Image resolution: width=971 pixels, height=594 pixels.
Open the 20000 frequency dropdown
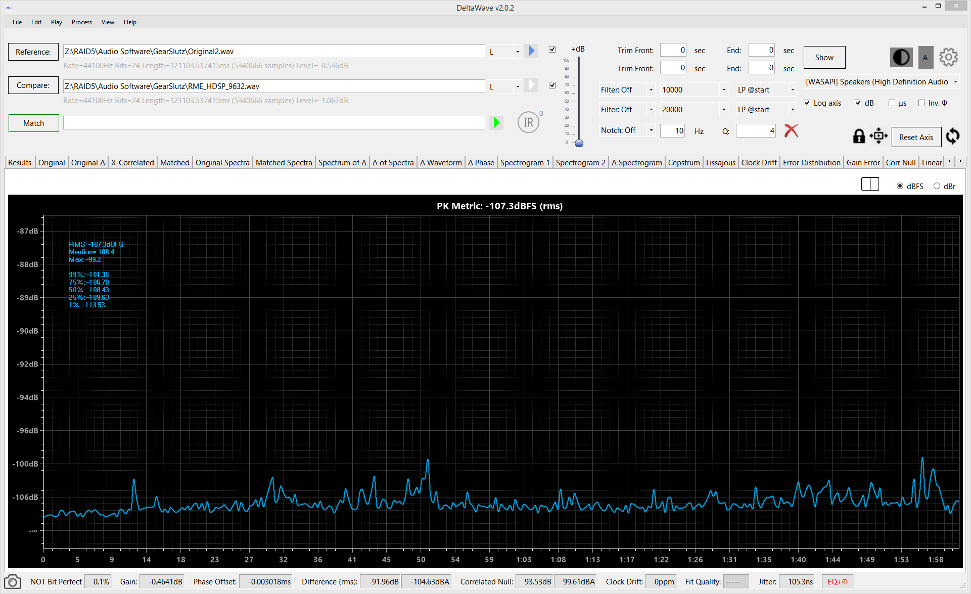[x=694, y=110]
